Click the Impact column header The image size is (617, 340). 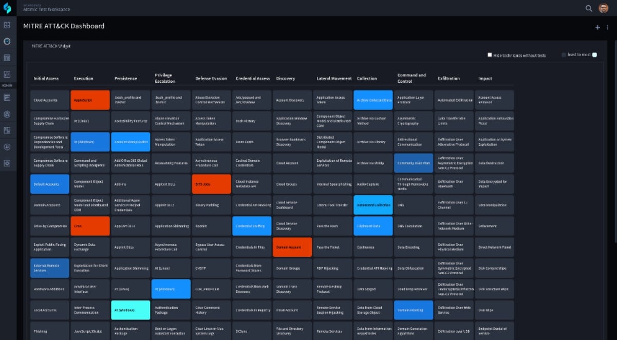[485, 79]
